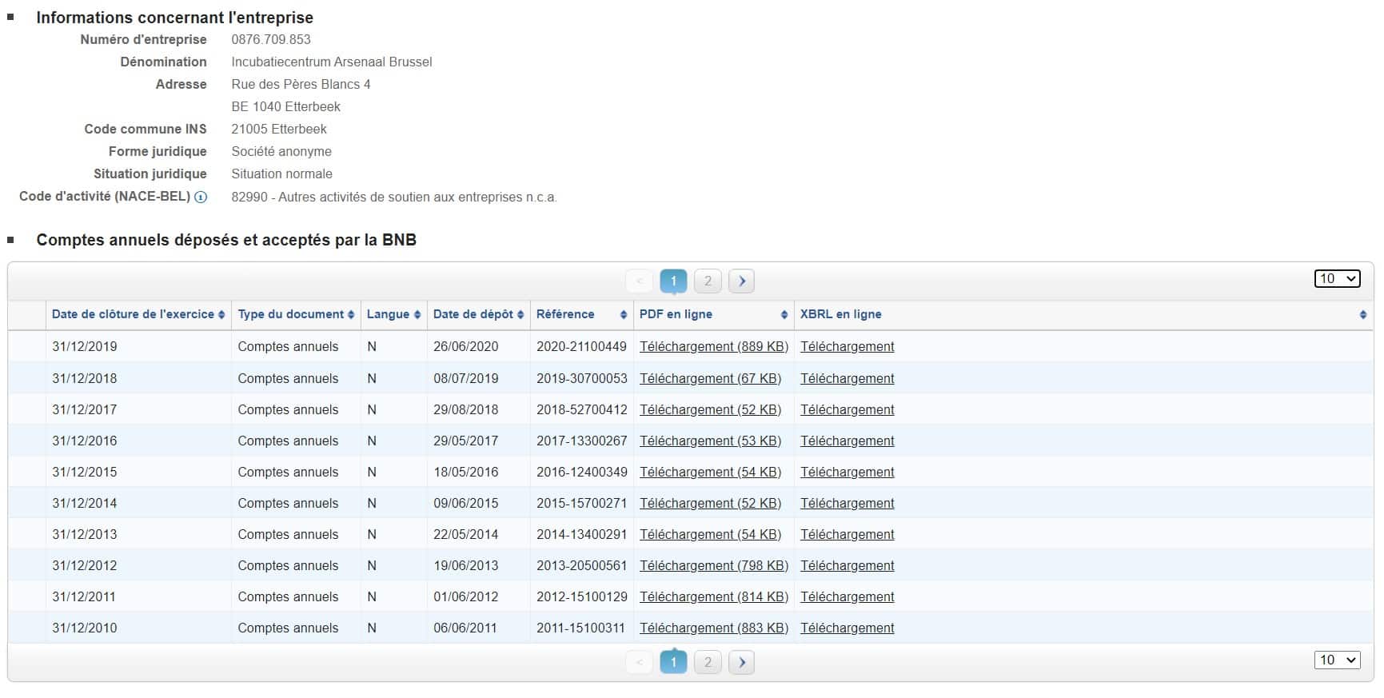Sort by Date de clôture de l'exercice
This screenshot has height=698, width=1384.
[221, 315]
